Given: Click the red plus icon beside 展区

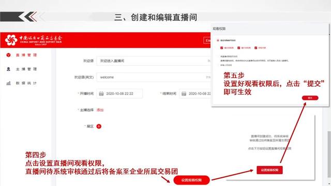Looking at the screenshot, I should click(x=99, y=126).
